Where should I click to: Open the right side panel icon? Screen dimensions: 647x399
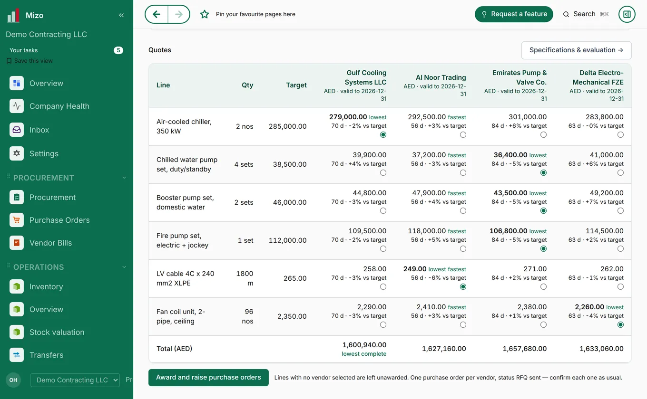[627, 14]
